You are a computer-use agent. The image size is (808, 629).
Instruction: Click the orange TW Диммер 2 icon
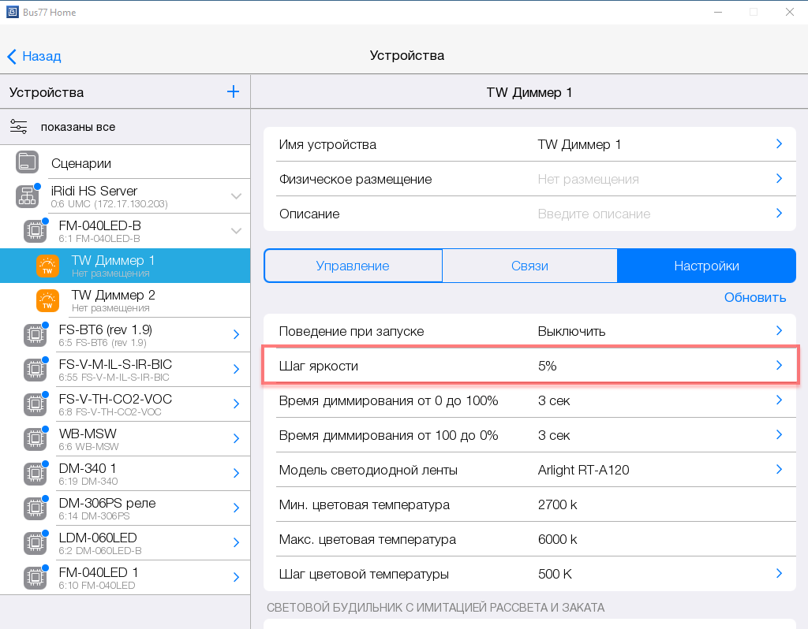pyautogui.click(x=47, y=300)
